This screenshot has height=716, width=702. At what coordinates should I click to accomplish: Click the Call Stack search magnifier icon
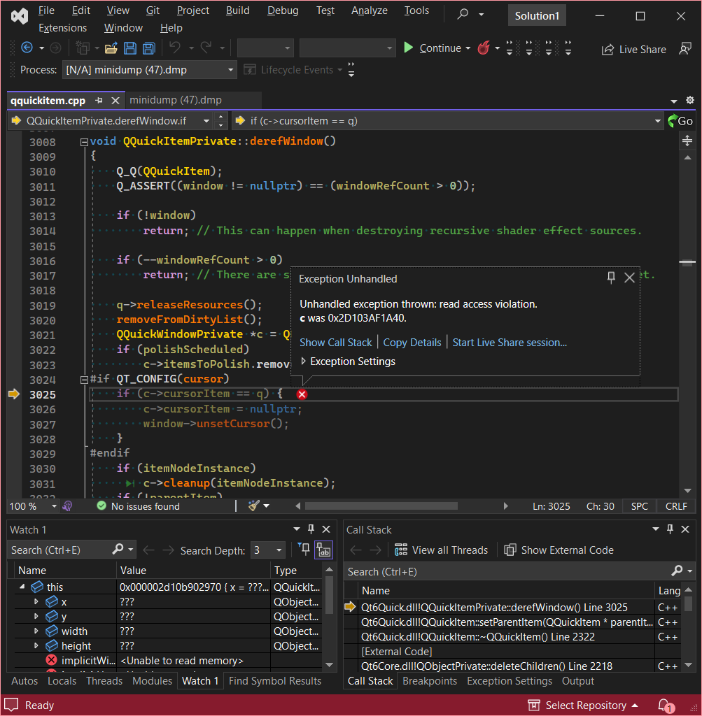pyautogui.click(x=677, y=571)
